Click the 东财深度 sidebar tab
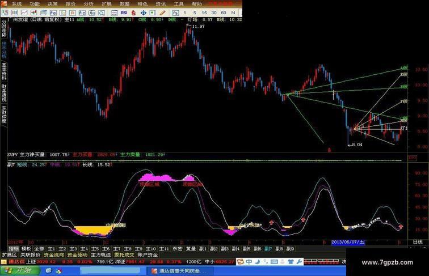 (4, 115)
